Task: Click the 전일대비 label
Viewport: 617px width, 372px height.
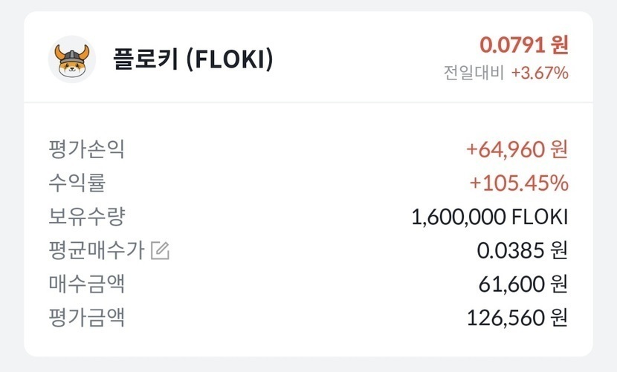Action: click(x=472, y=73)
